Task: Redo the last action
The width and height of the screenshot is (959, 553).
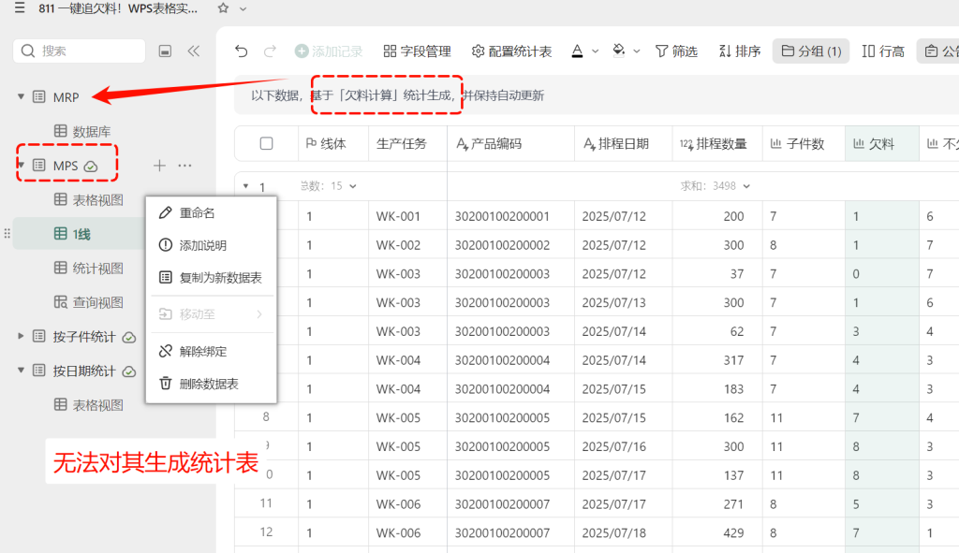Action: coord(270,51)
